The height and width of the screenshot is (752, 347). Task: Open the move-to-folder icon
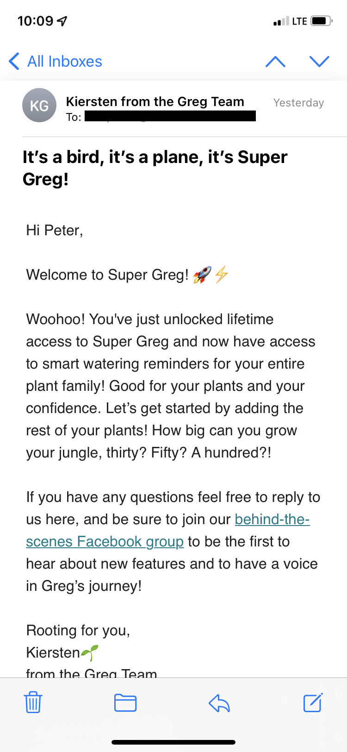[125, 703]
